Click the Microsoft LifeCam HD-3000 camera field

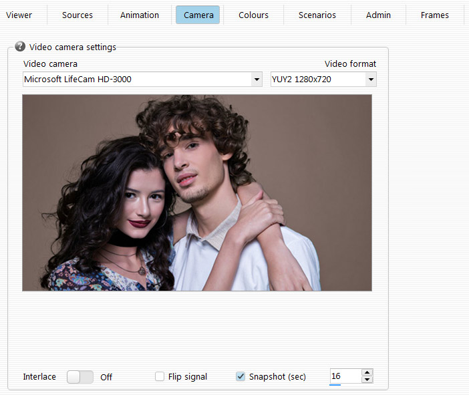(137, 80)
